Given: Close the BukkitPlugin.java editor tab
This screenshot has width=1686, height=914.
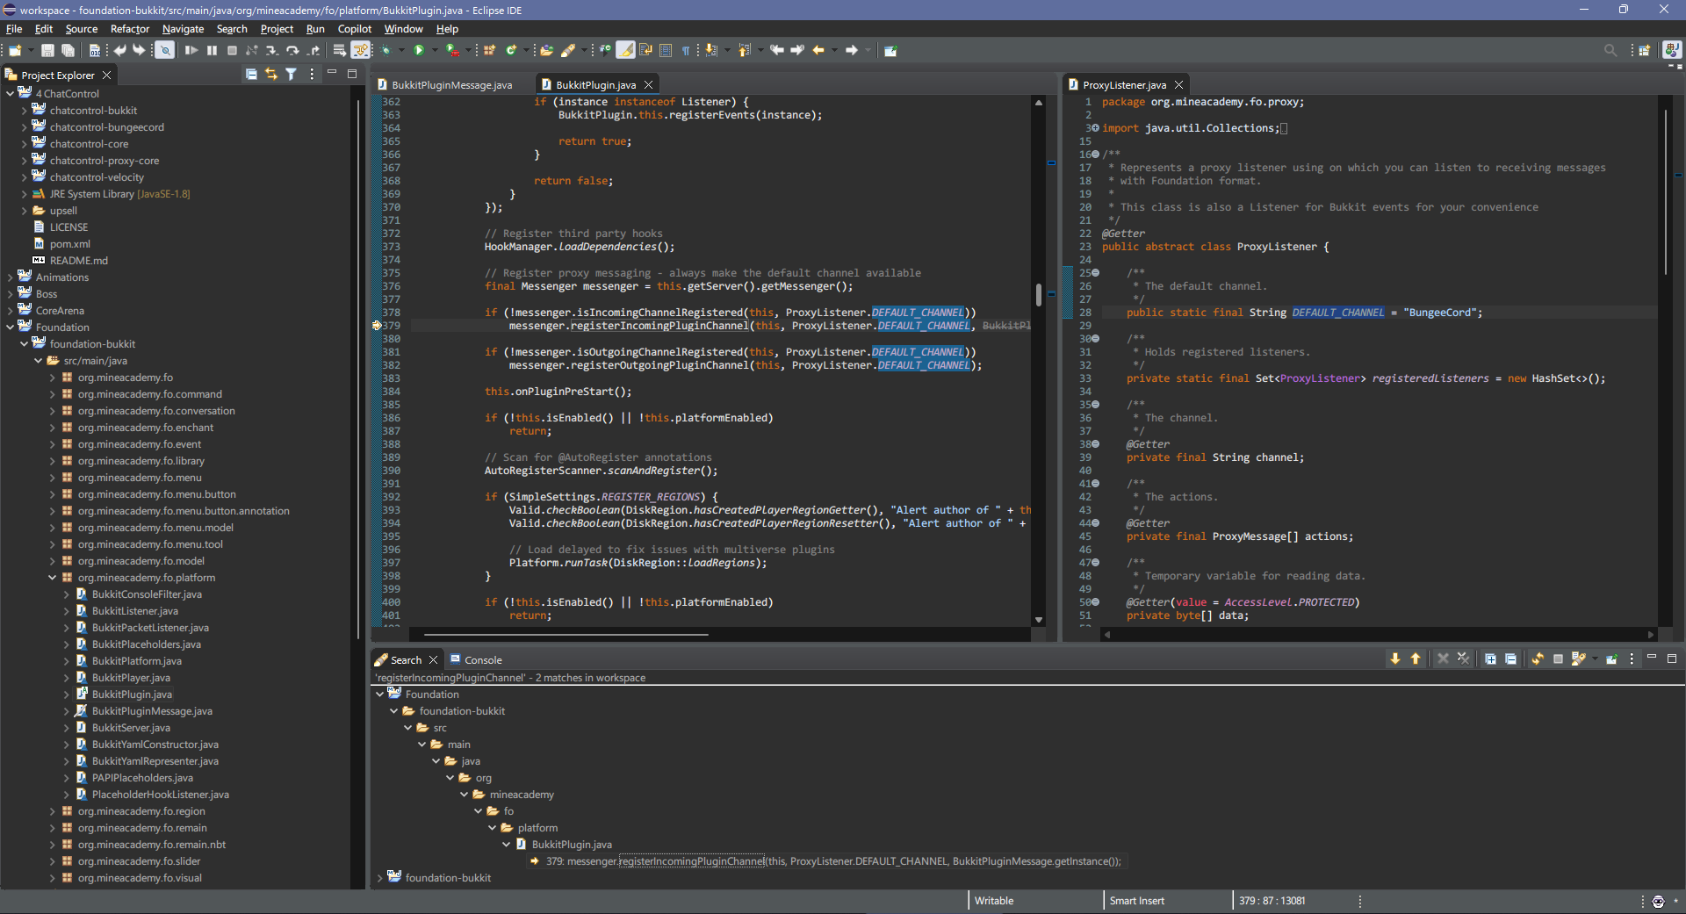Looking at the screenshot, I should (649, 85).
